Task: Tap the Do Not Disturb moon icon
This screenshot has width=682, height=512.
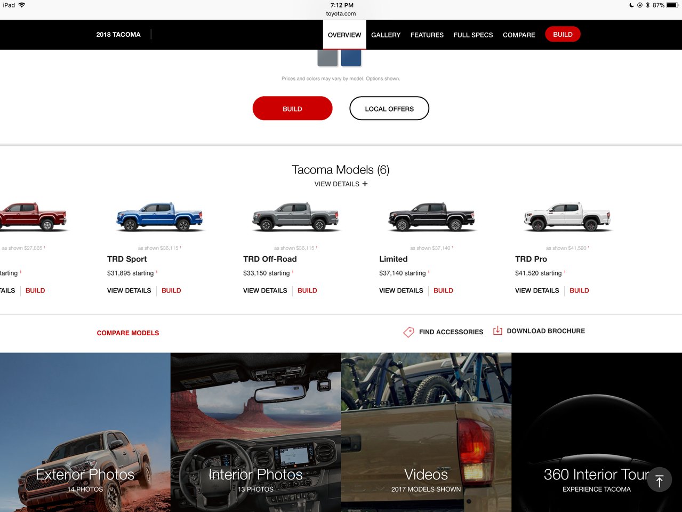Action: tap(632, 5)
